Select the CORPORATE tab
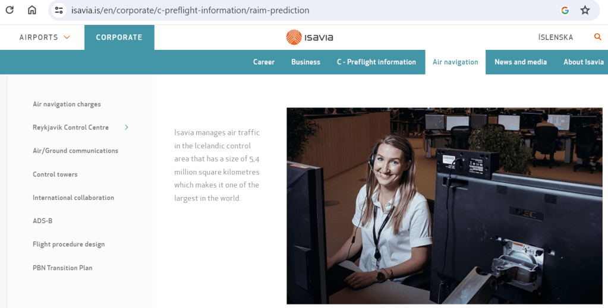608x308 pixels. point(119,37)
